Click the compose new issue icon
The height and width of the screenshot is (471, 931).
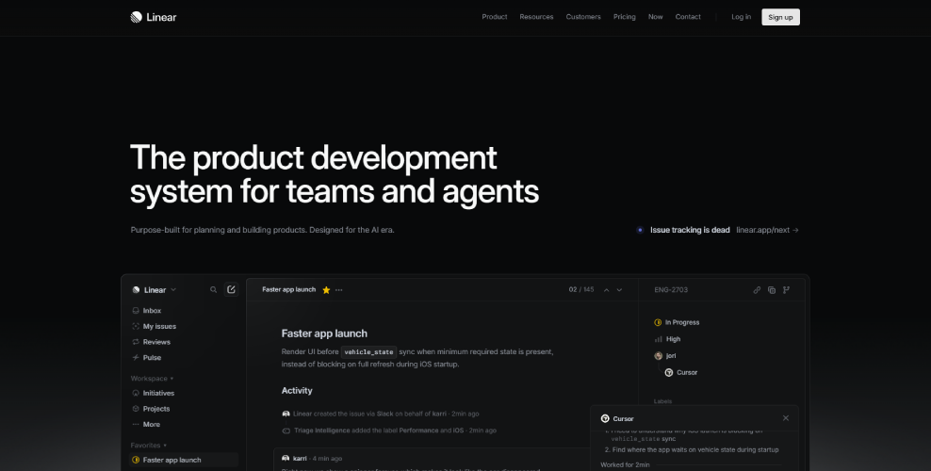[x=231, y=290]
